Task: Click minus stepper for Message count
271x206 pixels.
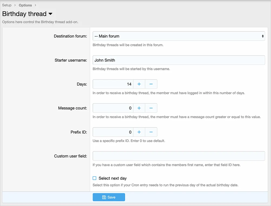Action: click(x=151, y=108)
